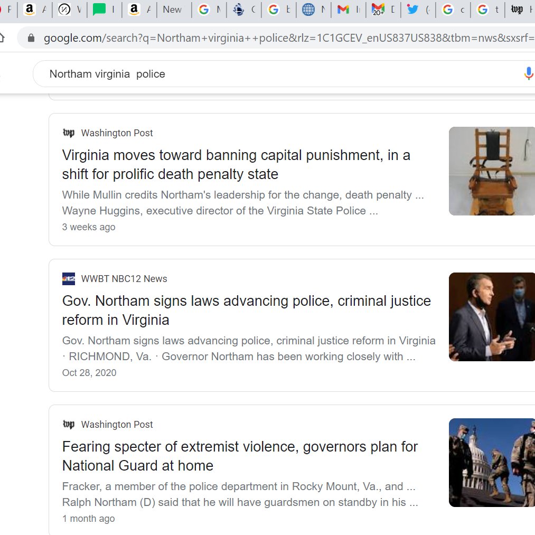Switch to the Gmail tab without a badge
535x535 pixels.
tap(348, 10)
